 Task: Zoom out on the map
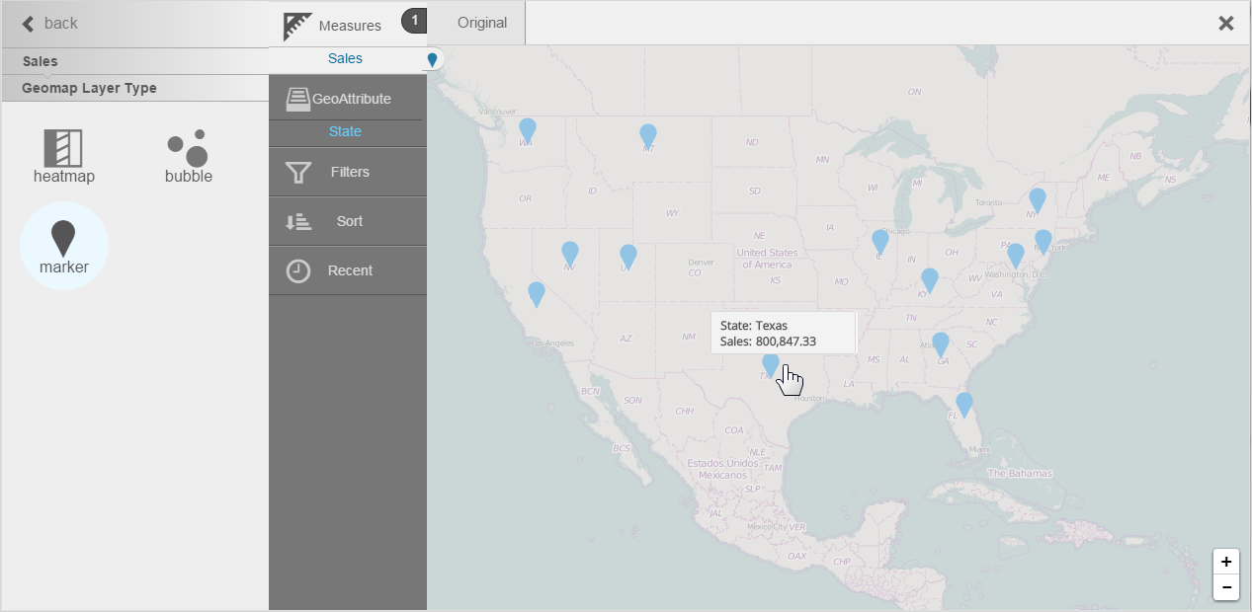(1225, 587)
